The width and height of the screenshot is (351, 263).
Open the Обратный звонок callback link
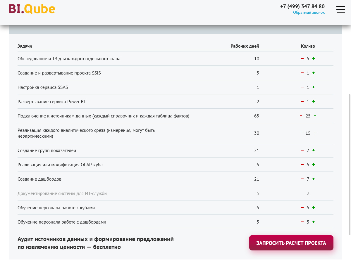pyautogui.click(x=309, y=13)
